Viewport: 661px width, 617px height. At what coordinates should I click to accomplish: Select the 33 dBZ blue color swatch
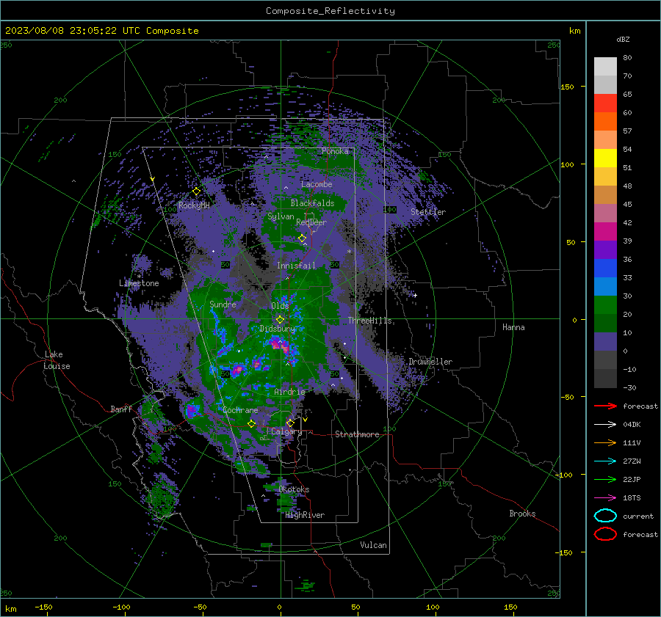coord(605,268)
